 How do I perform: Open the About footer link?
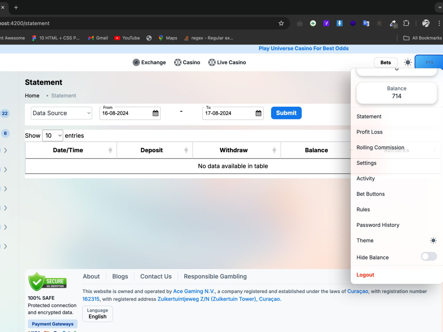(91, 277)
